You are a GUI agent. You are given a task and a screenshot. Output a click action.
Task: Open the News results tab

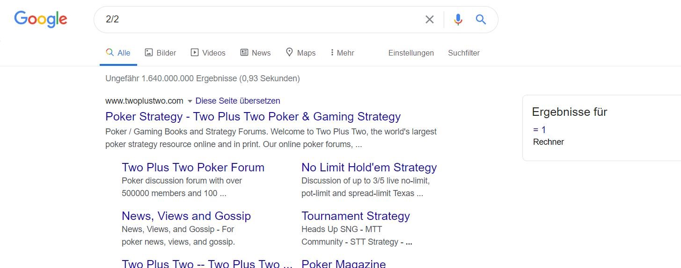click(x=256, y=53)
